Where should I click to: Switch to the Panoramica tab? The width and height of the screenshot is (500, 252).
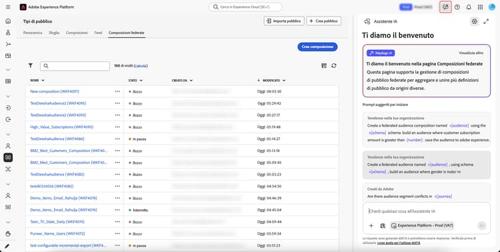[x=33, y=33]
